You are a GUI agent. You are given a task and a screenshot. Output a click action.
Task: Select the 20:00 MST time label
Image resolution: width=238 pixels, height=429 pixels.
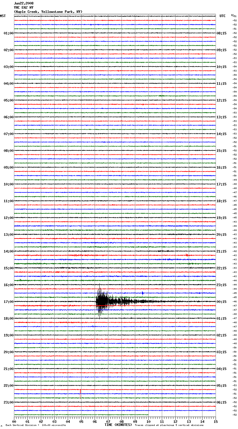click(9, 352)
